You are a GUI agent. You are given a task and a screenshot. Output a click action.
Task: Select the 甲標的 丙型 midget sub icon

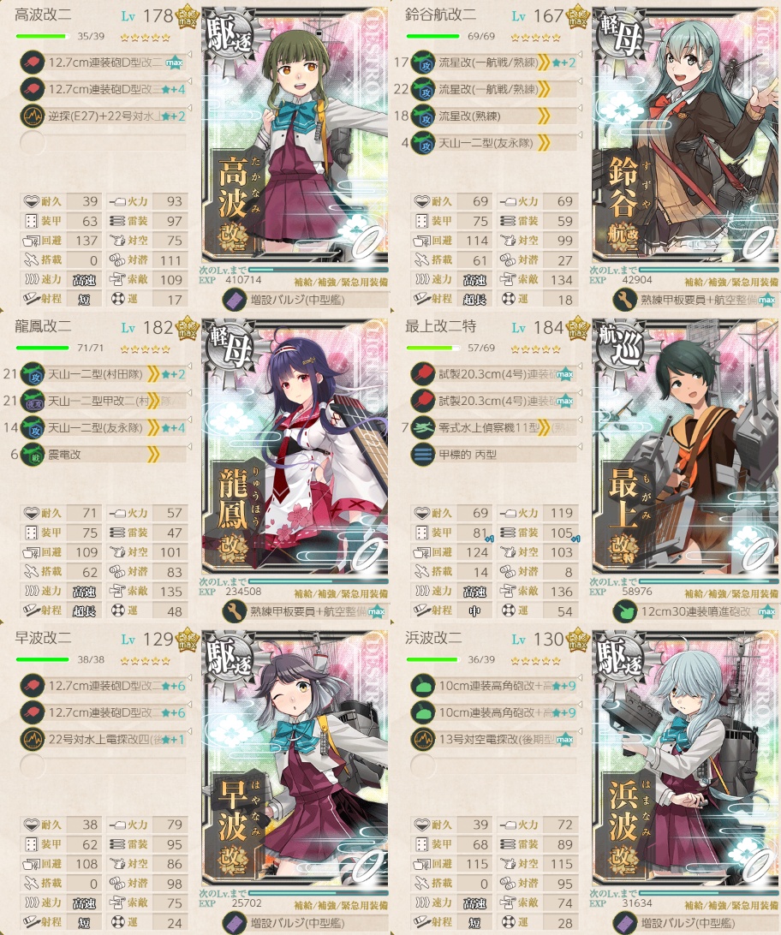423,455
